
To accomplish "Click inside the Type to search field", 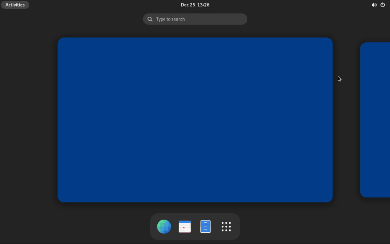I will 195,19.
